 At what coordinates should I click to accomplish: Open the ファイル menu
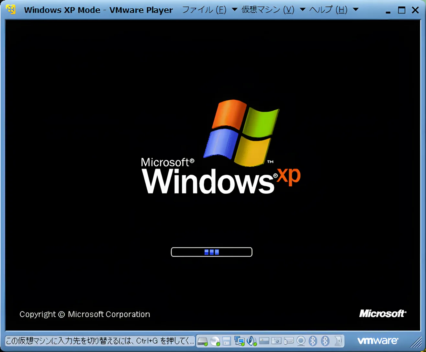point(204,10)
